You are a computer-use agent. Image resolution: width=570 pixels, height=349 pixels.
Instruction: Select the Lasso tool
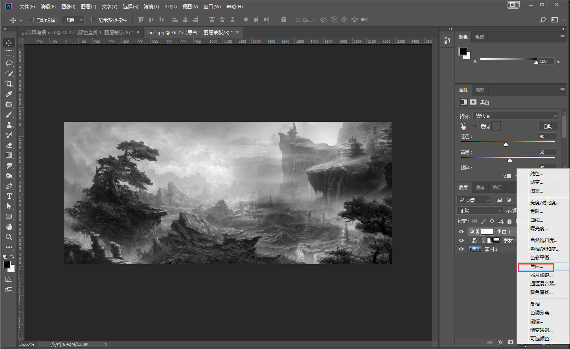pyautogui.click(x=9, y=63)
